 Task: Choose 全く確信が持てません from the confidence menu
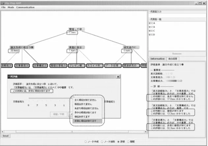coord(88,100)
